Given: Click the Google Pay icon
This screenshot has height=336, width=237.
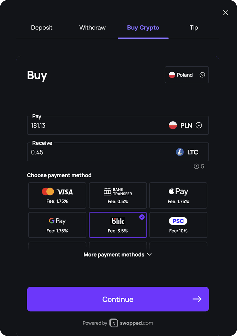Looking at the screenshot, I should [x=57, y=221].
